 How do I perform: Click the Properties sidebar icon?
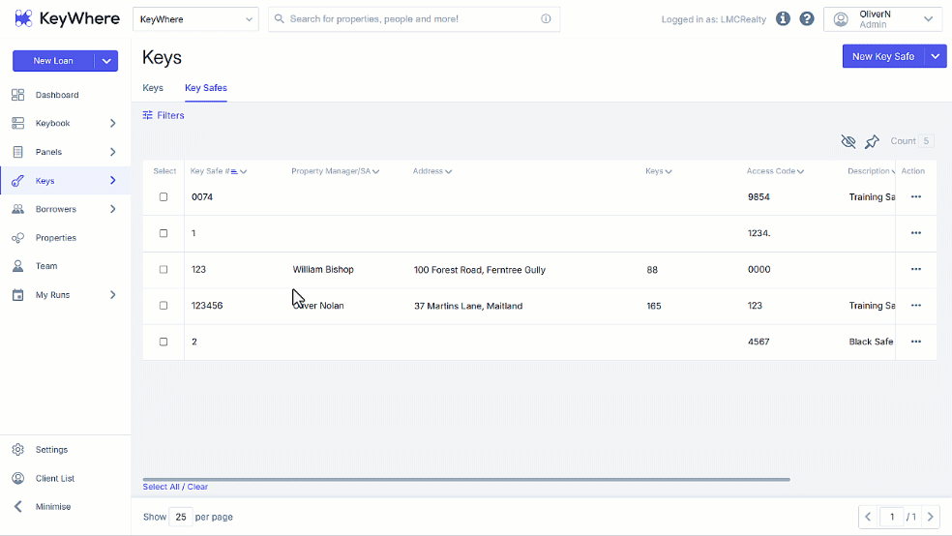pos(17,238)
